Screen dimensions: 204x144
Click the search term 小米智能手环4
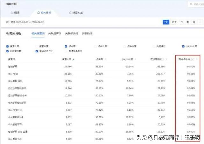[x=16, y=117]
